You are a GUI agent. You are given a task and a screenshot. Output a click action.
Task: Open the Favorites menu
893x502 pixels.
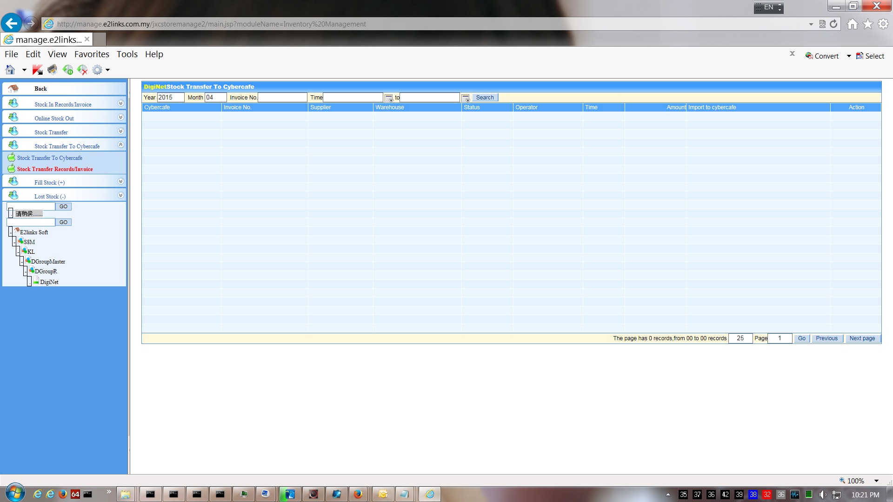click(92, 54)
